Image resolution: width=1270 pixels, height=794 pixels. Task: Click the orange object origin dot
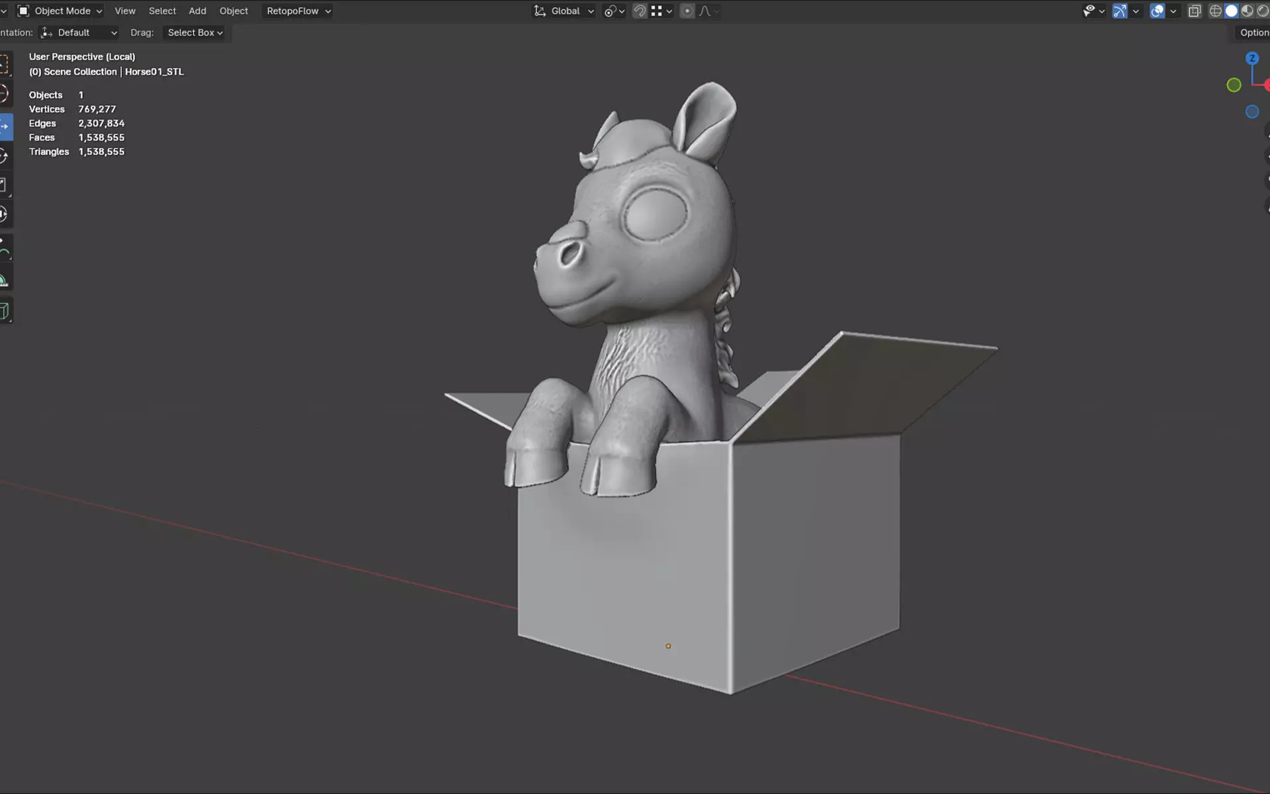[668, 646]
